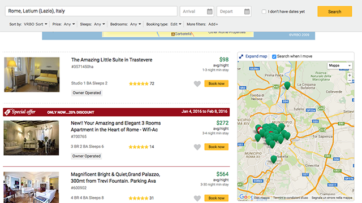Click Owner Operated tag on #700765 listing
This screenshot has height=203, width=362.
coord(87,156)
